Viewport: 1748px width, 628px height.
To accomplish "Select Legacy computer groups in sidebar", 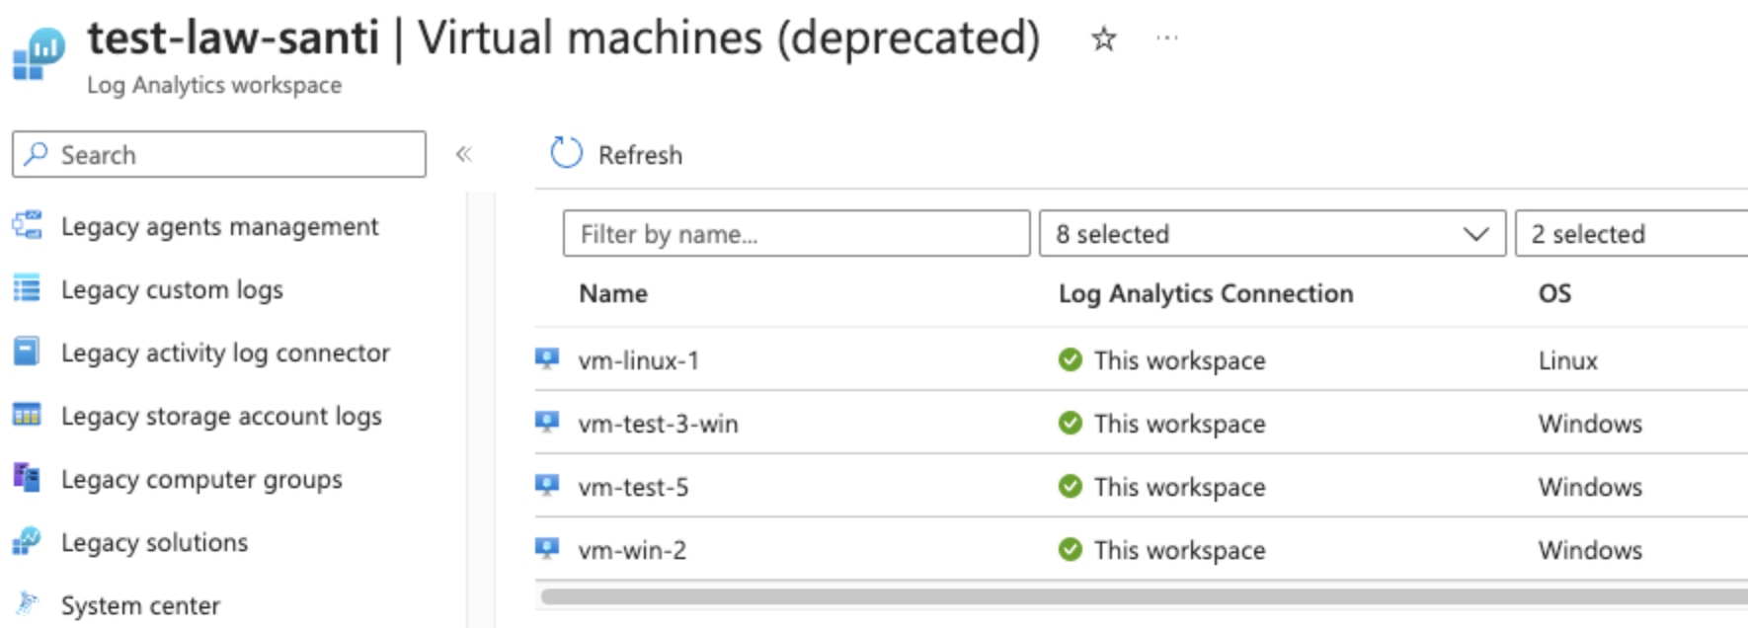I will [x=201, y=479].
